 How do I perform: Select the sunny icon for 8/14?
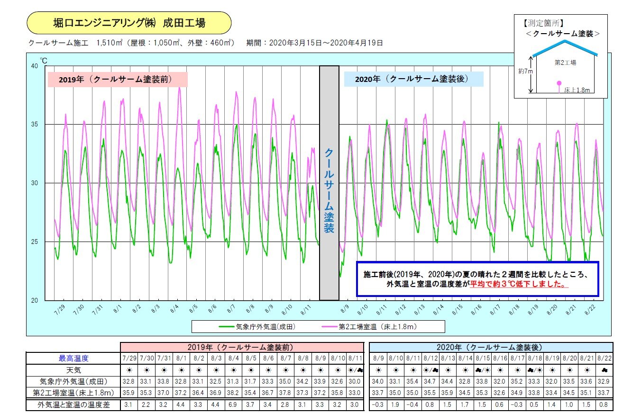click(466, 370)
